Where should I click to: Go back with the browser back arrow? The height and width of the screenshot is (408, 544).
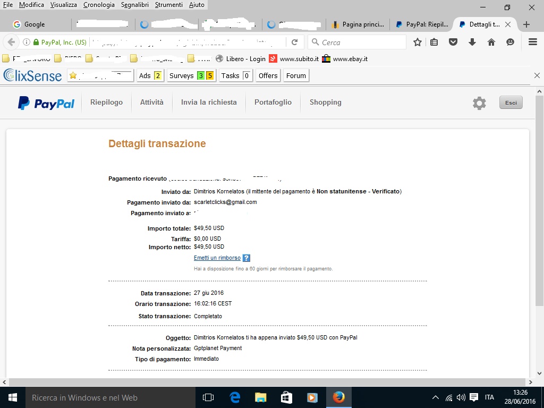[x=11, y=42]
